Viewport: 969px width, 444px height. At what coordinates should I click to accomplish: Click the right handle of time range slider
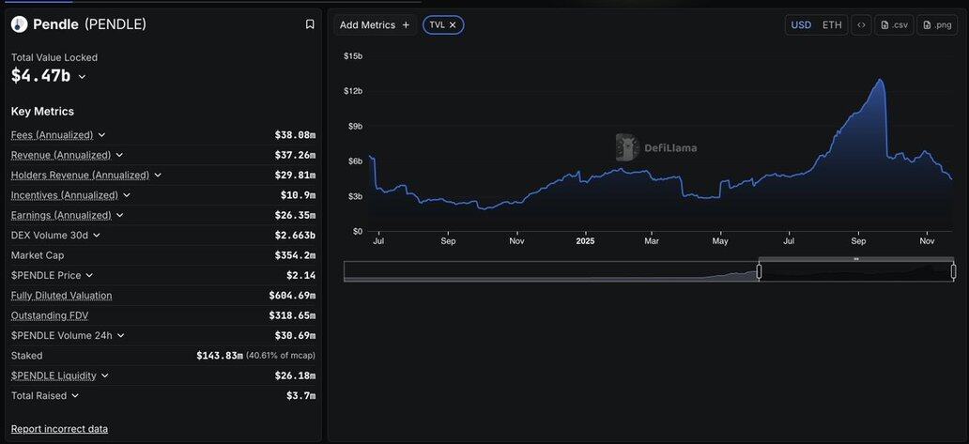point(953,271)
